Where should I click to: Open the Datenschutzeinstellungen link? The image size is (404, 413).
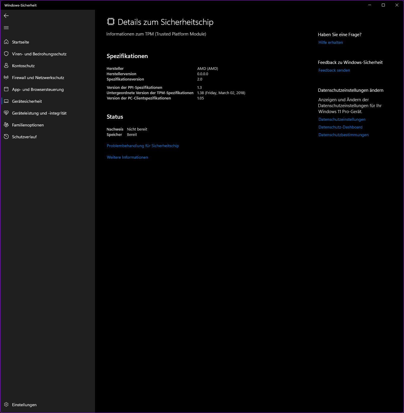point(342,119)
